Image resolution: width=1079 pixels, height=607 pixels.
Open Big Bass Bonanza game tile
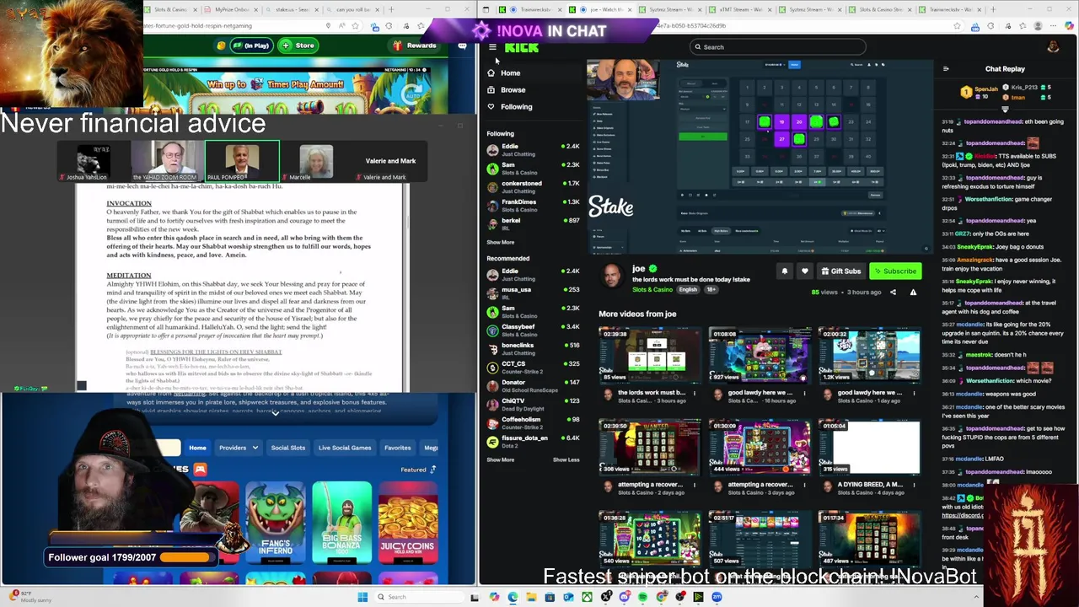point(341,524)
